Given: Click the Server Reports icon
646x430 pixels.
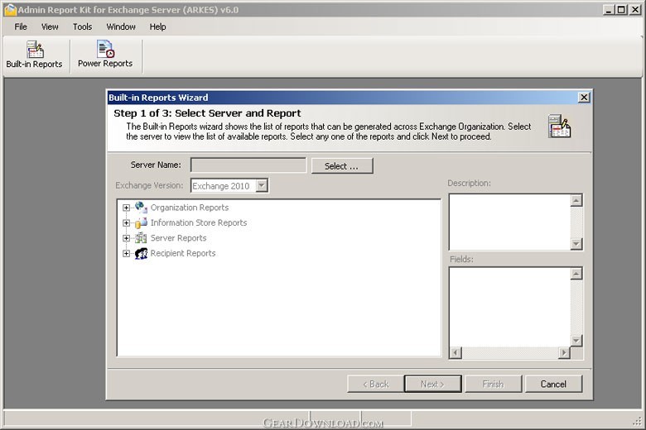Looking at the screenshot, I should tap(141, 238).
